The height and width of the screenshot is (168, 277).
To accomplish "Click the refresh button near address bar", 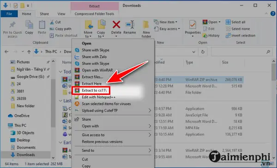I will [203, 52].
